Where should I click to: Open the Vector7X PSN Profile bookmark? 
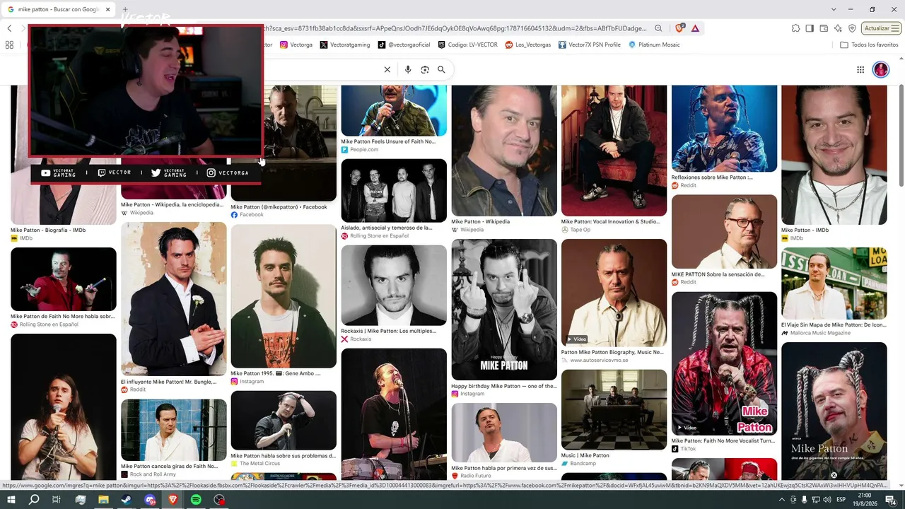point(589,45)
